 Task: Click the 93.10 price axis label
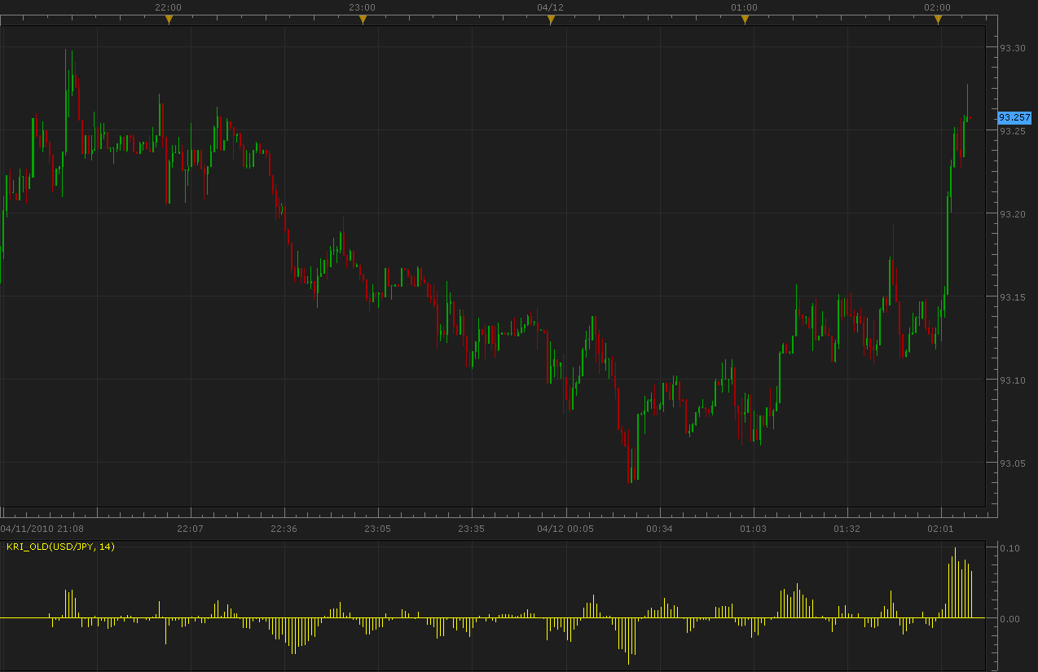tap(1012, 380)
